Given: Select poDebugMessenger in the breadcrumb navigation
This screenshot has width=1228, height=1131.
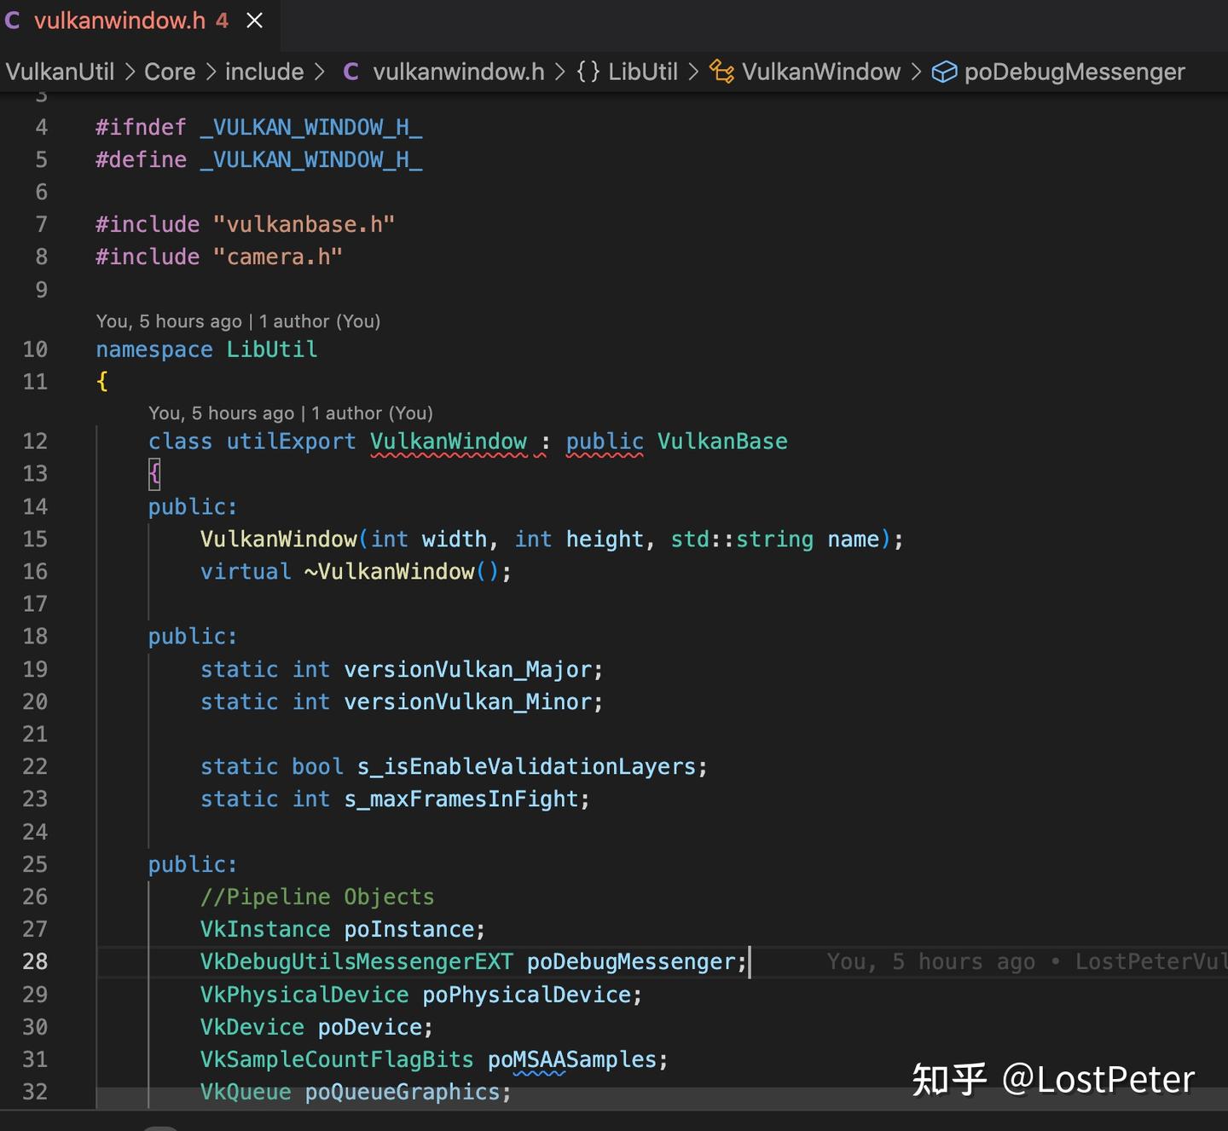Looking at the screenshot, I should point(1074,72).
